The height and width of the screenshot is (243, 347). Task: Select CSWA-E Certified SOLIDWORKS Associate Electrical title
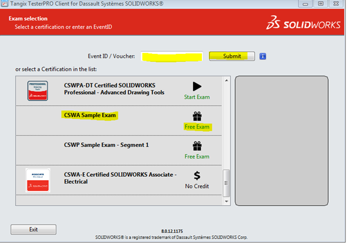120,178
